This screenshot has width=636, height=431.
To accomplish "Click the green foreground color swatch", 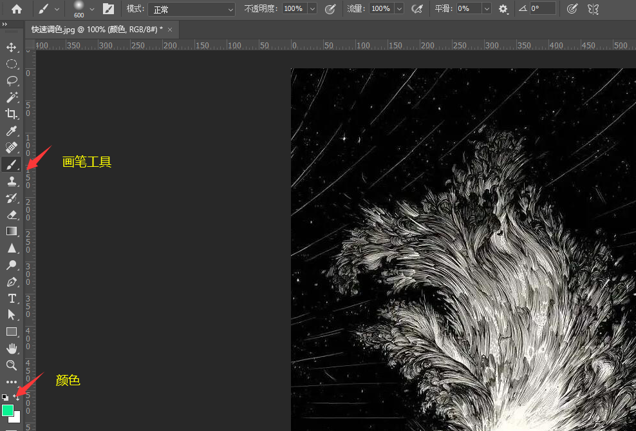I will [x=8, y=410].
